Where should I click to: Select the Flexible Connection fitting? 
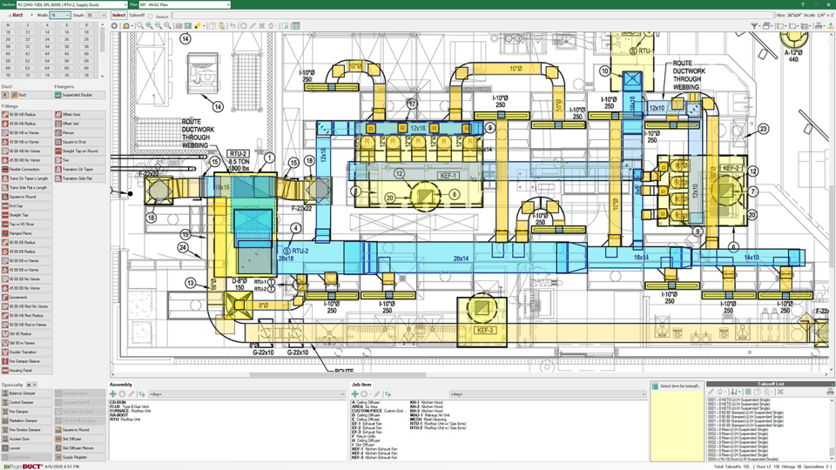tap(27, 170)
